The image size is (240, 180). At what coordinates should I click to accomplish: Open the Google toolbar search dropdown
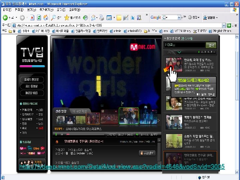[x=179, y=18]
